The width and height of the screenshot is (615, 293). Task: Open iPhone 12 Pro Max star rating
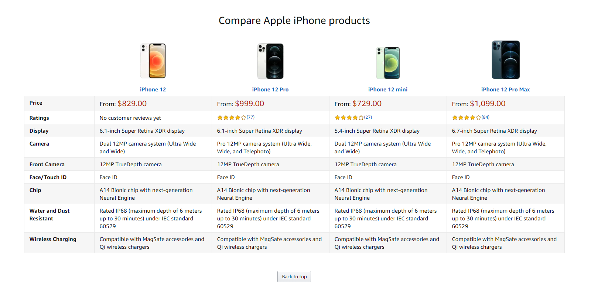click(467, 118)
